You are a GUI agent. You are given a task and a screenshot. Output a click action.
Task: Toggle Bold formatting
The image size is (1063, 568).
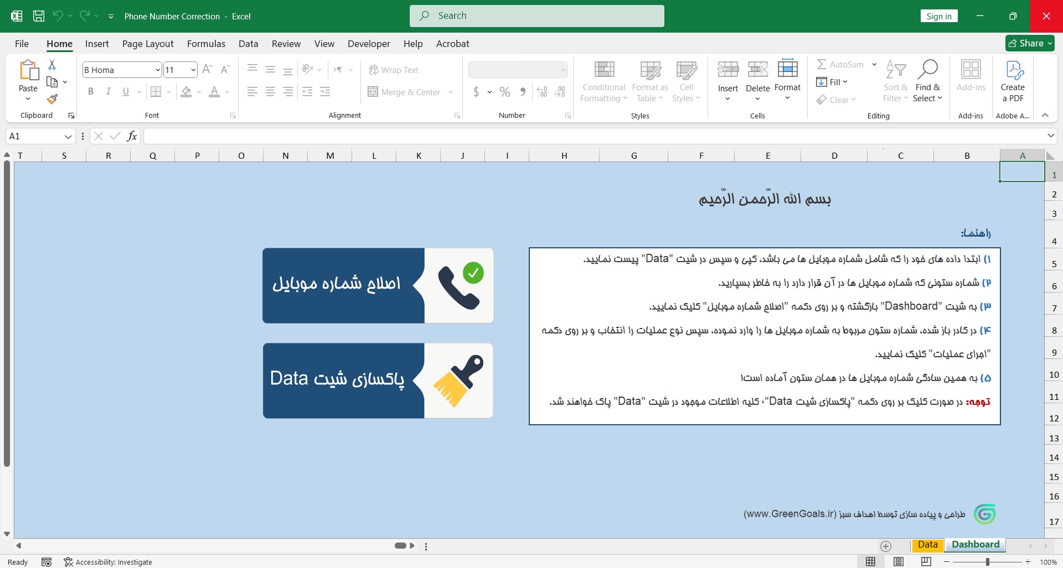(91, 92)
